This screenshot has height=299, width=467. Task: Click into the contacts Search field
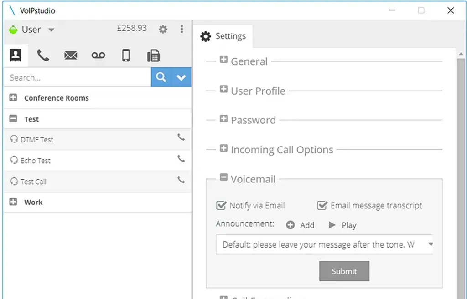point(78,78)
